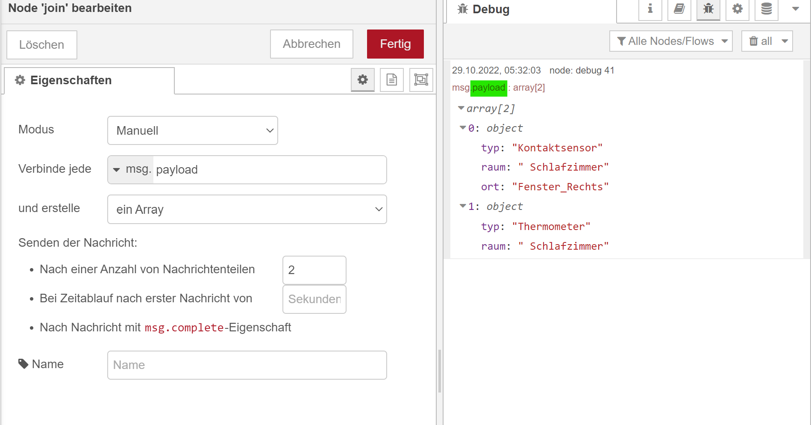This screenshot has height=425, width=811.
Task: Click node properties gear icon button
Action: click(363, 80)
